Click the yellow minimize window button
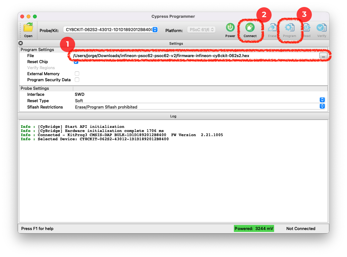This screenshot has height=257, width=347. tap(29, 16)
